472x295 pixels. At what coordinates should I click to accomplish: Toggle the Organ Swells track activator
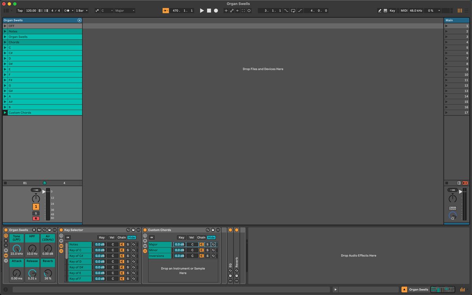36,207
